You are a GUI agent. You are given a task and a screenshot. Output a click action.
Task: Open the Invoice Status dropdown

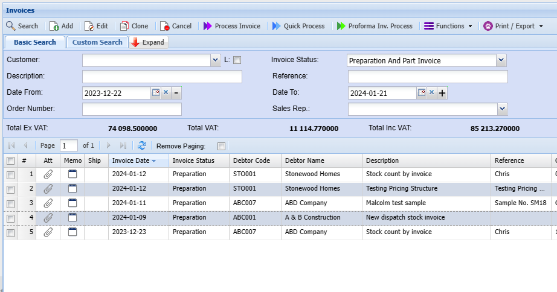tap(501, 60)
